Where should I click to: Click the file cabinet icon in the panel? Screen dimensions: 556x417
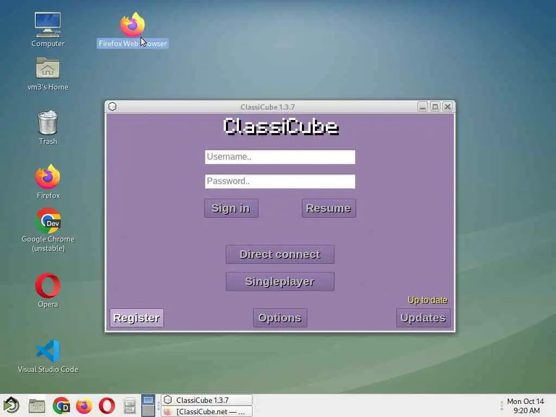(x=129, y=406)
